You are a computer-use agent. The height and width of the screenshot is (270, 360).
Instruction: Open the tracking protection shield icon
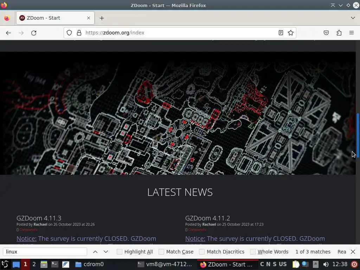69,33
